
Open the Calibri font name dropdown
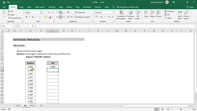tap(40, 12)
